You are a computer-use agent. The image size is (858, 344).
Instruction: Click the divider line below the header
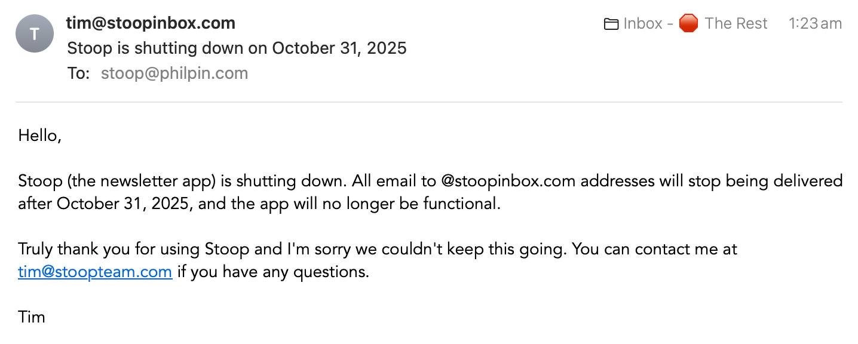pyautogui.click(x=429, y=102)
